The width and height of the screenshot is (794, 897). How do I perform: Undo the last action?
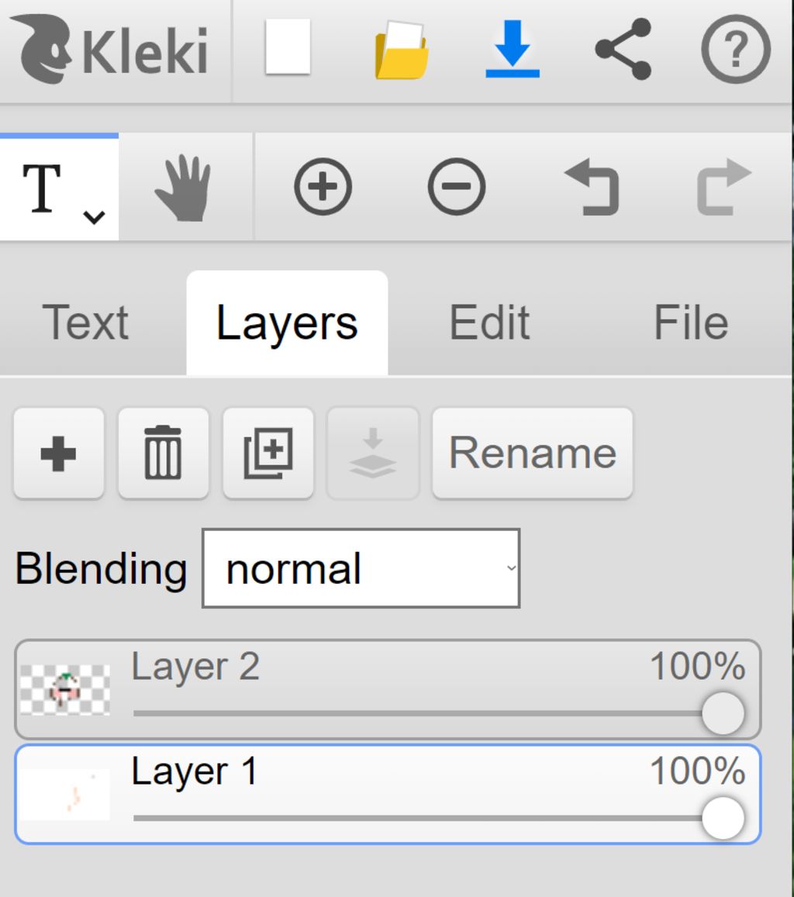590,188
